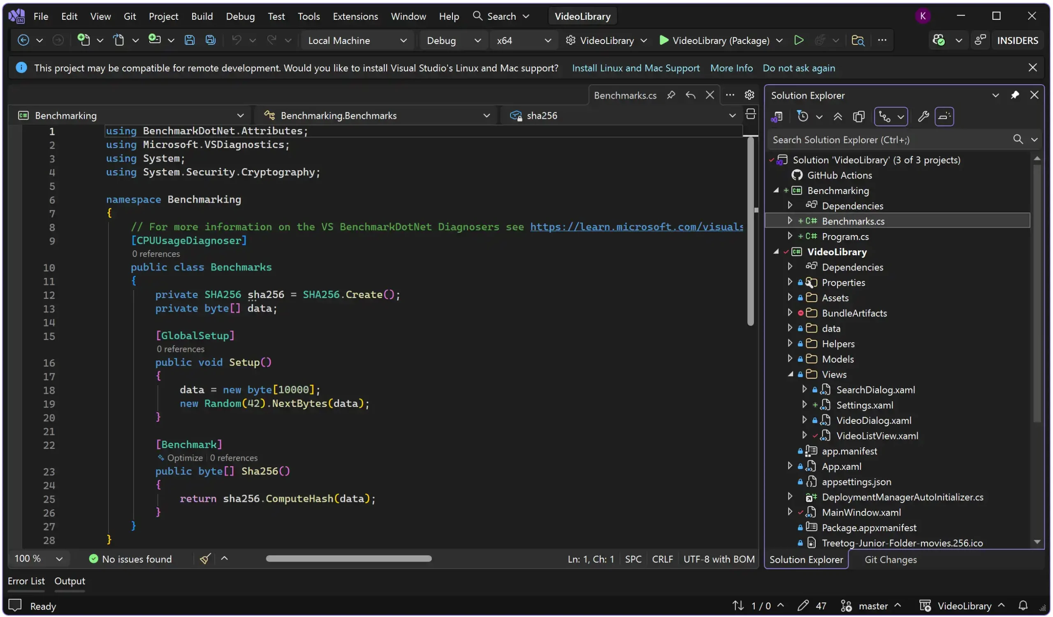Collapse the Benchmarking project node
The width and height of the screenshot is (1053, 617).
click(x=775, y=190)
